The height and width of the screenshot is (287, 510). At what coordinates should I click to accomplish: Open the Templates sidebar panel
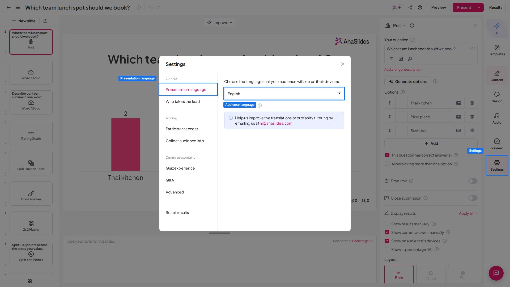[497, 50]
